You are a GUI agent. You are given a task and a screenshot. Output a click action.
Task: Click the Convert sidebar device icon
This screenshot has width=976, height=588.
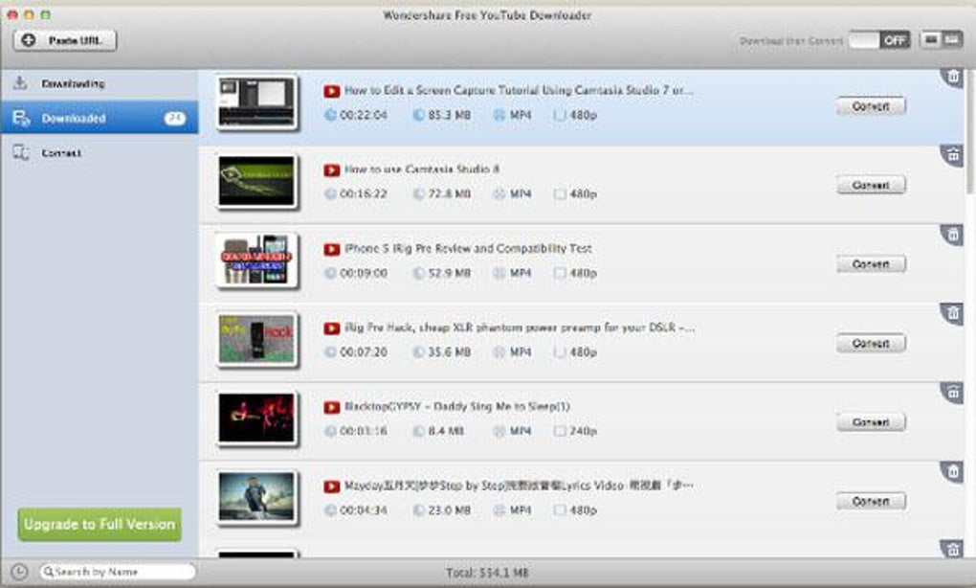(x=21, y=152)
